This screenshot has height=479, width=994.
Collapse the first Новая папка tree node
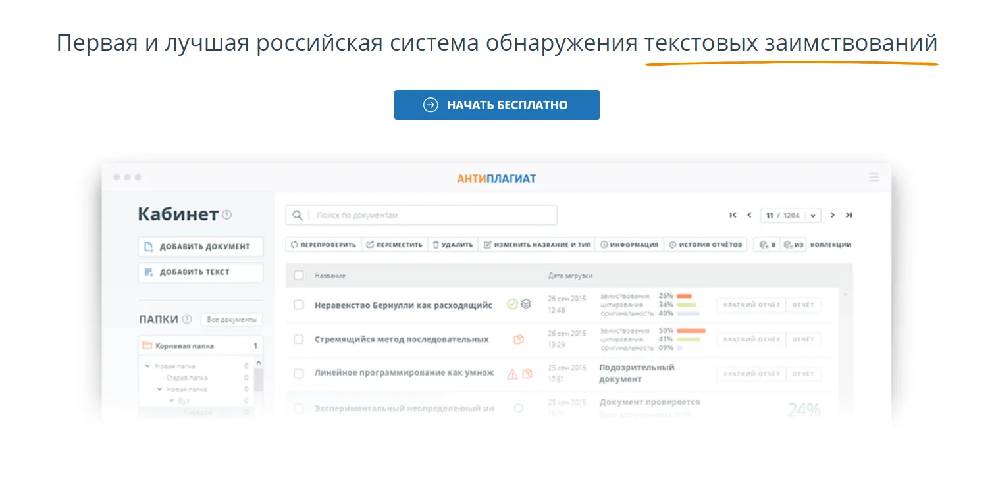click(x=147, y=366)
